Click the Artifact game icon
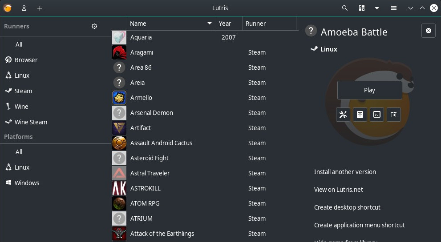441x242 pixels. click(x=119, y=128)
